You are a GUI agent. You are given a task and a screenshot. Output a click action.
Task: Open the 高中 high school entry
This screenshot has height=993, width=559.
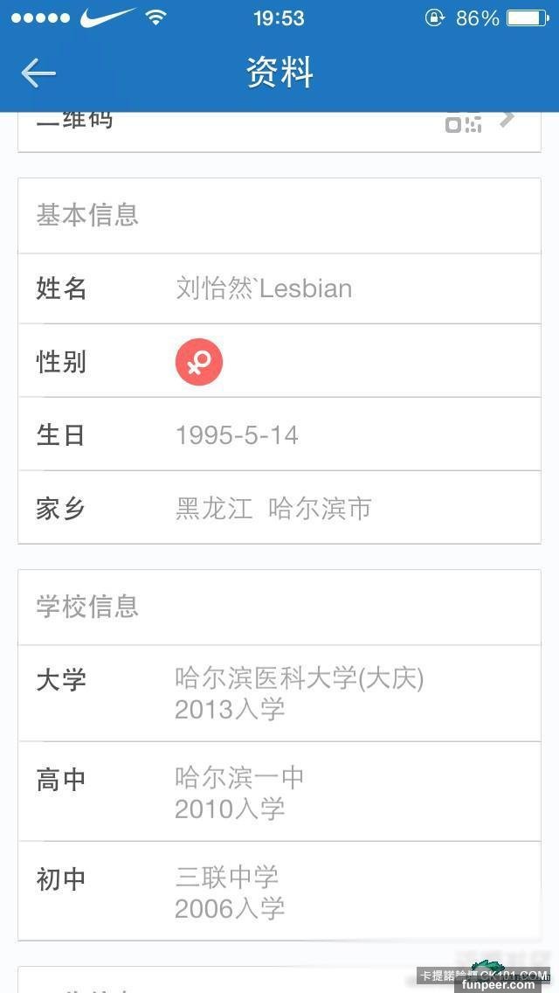click(x=279, y=792)
